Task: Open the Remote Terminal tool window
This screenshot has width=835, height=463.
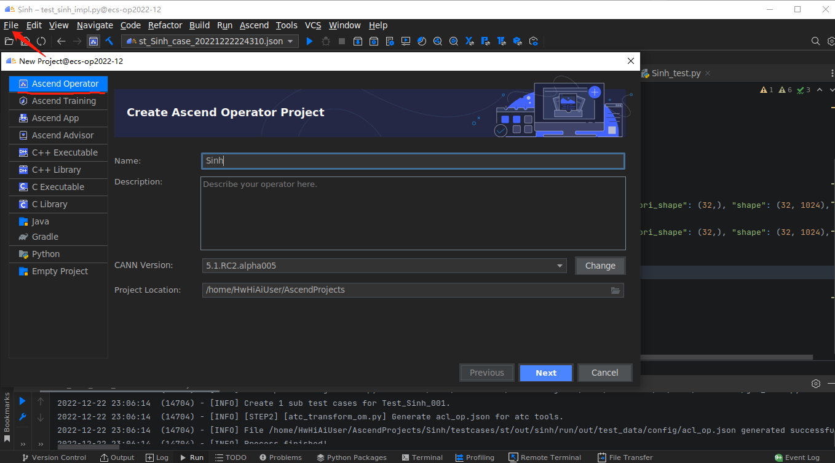Action: (x=545, y=457)
